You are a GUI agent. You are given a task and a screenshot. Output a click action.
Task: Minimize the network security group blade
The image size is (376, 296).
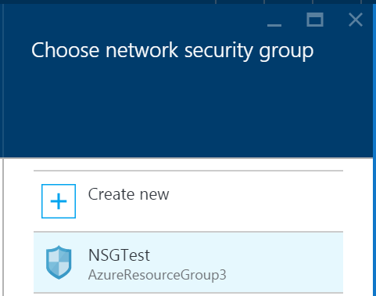pos(274,25)
